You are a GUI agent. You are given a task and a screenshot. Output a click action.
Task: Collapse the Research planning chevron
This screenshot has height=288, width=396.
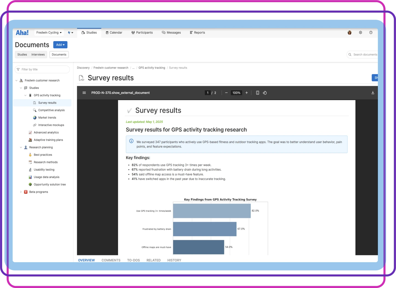[x=21, y=148]
